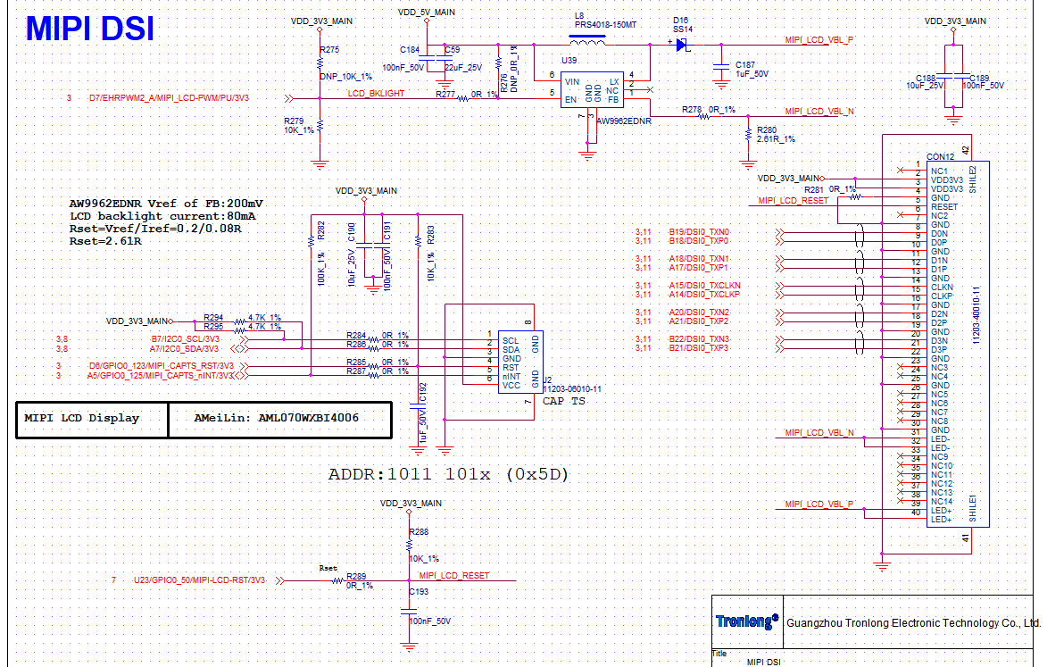This screenshot has height=667, width=1047.
Task: Select capacitor C192 1uF_50V
Action: [x=418, y=405]
